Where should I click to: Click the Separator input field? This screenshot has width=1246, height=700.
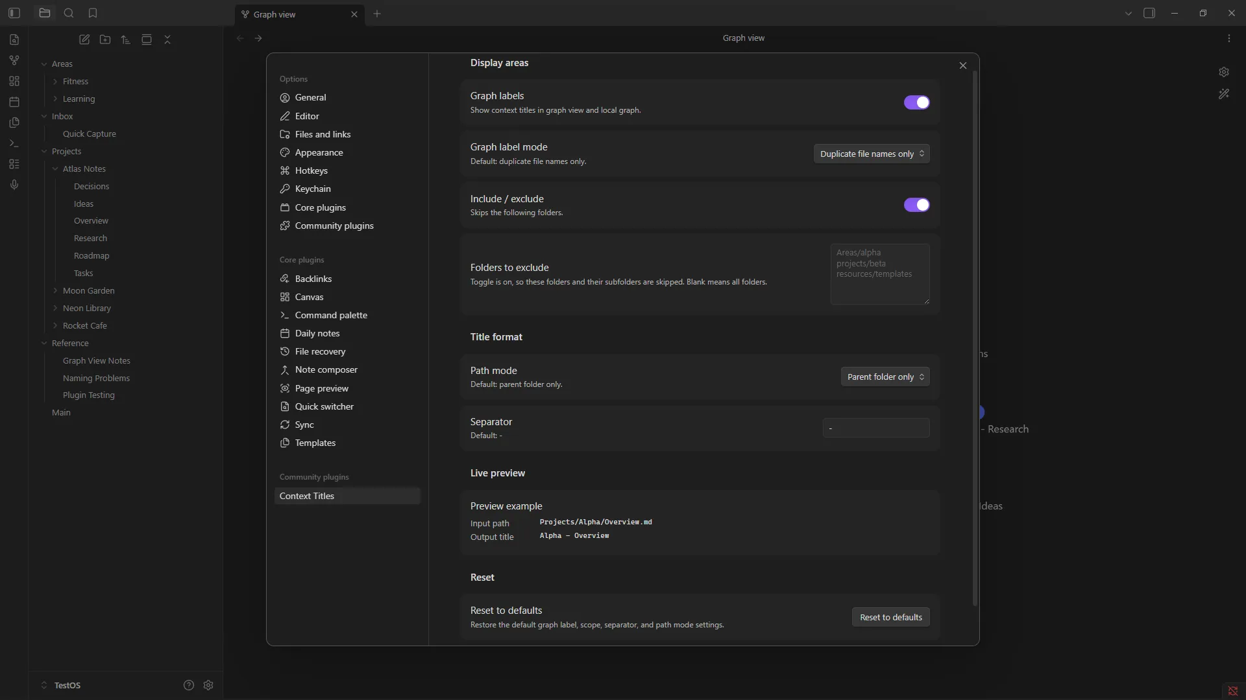(x=876, y=428)
